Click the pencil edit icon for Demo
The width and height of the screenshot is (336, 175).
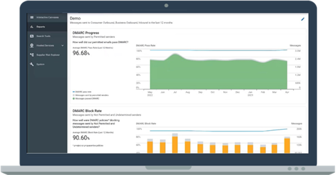pos(303,19)
